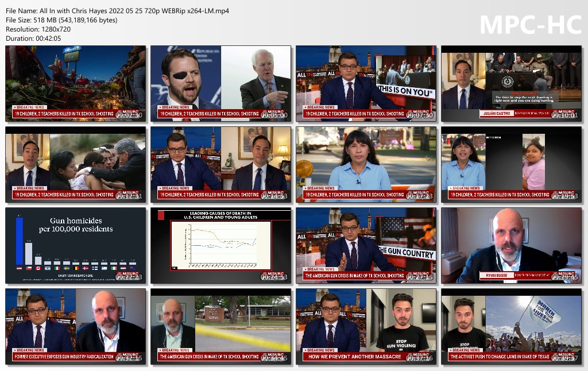Click thumbnail with yellow police tape school

(220, 327)
